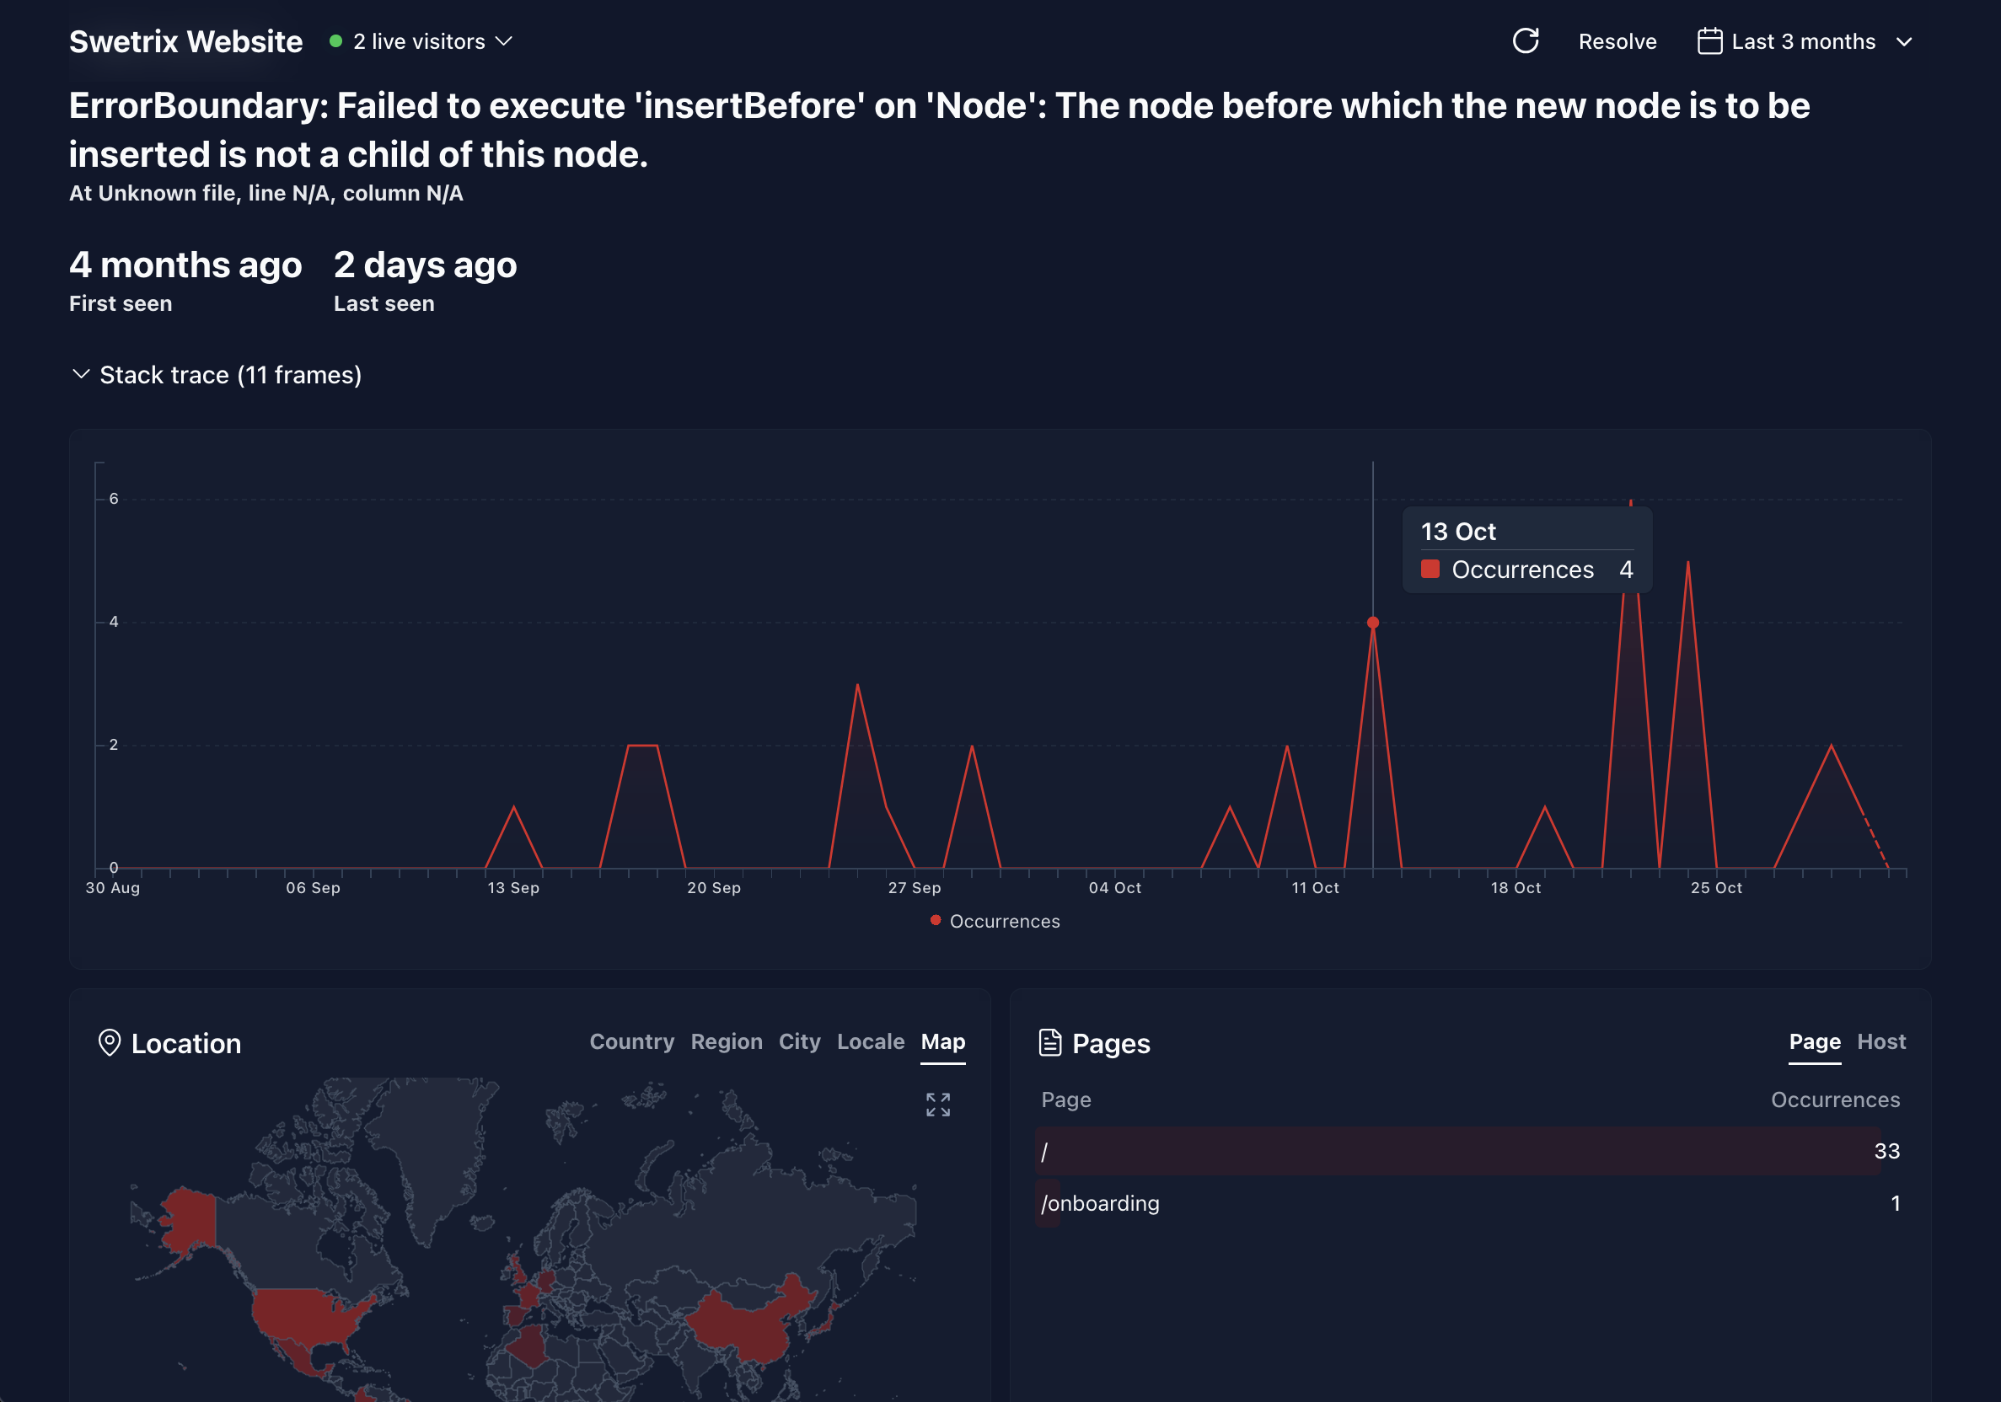Switch to the Region tab

[726, 1042]
